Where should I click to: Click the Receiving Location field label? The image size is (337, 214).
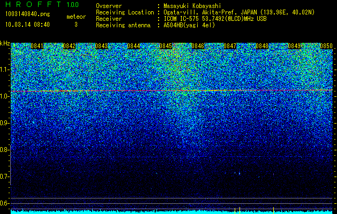tap(125, 12)
